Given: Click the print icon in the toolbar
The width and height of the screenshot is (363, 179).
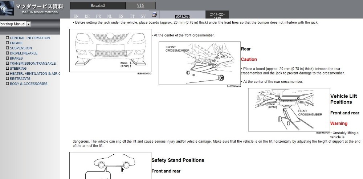Looking at the screenshot, I should point(154,15).
